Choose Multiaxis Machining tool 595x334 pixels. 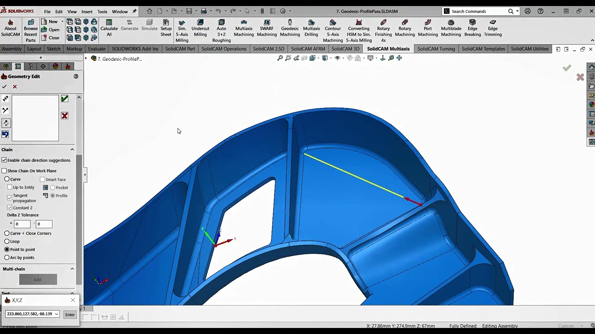(x=244, y=28)
